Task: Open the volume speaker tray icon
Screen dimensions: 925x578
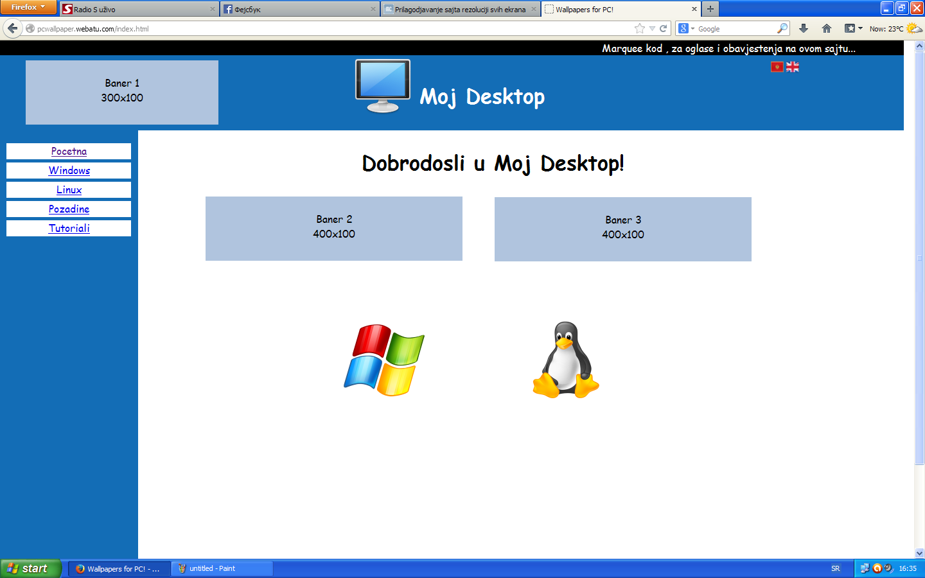Action: 888,568
